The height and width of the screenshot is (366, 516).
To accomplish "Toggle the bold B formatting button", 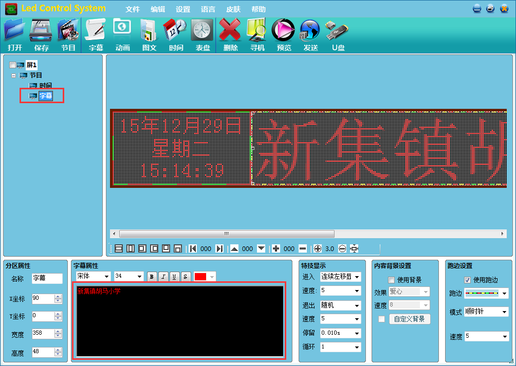I will (152, 277).
